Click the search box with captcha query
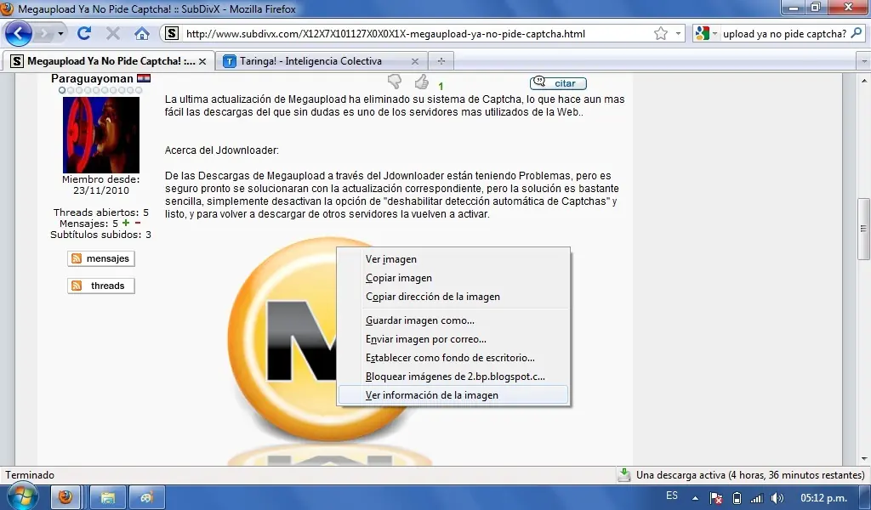The image size is (871, 510). [x=783, y=34]
